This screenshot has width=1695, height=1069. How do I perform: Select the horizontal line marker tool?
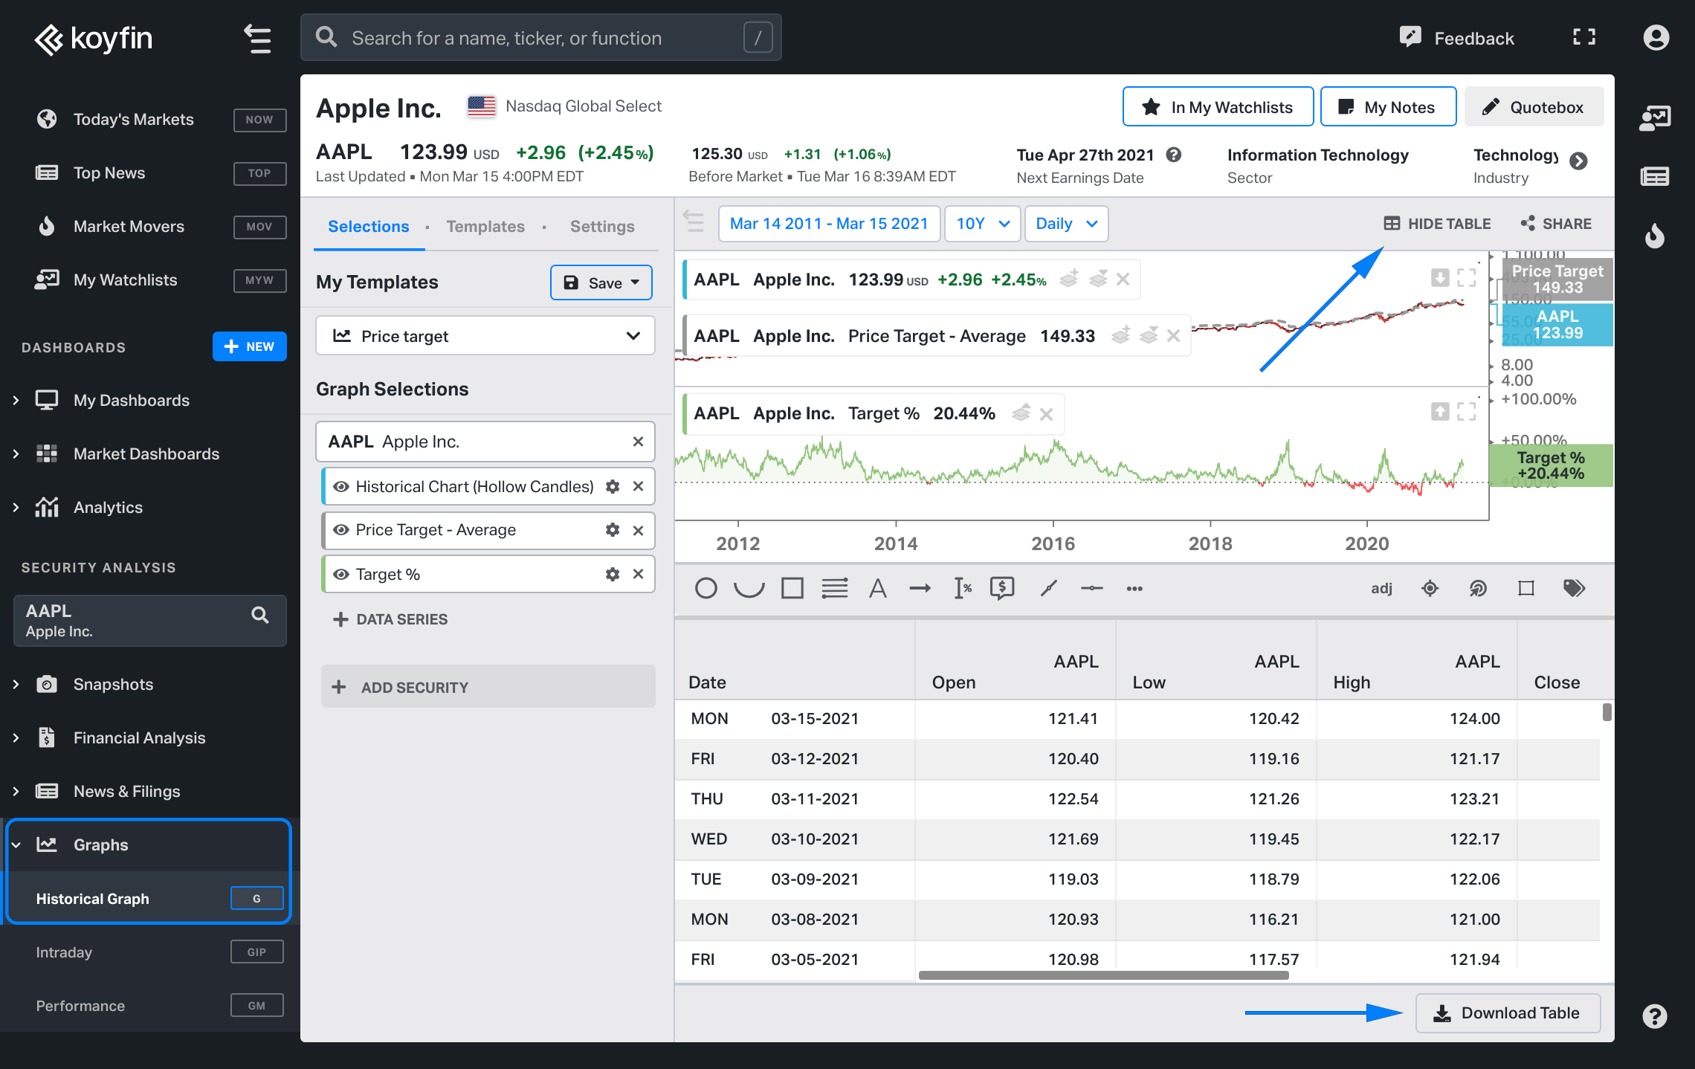tap(1091, 589)
